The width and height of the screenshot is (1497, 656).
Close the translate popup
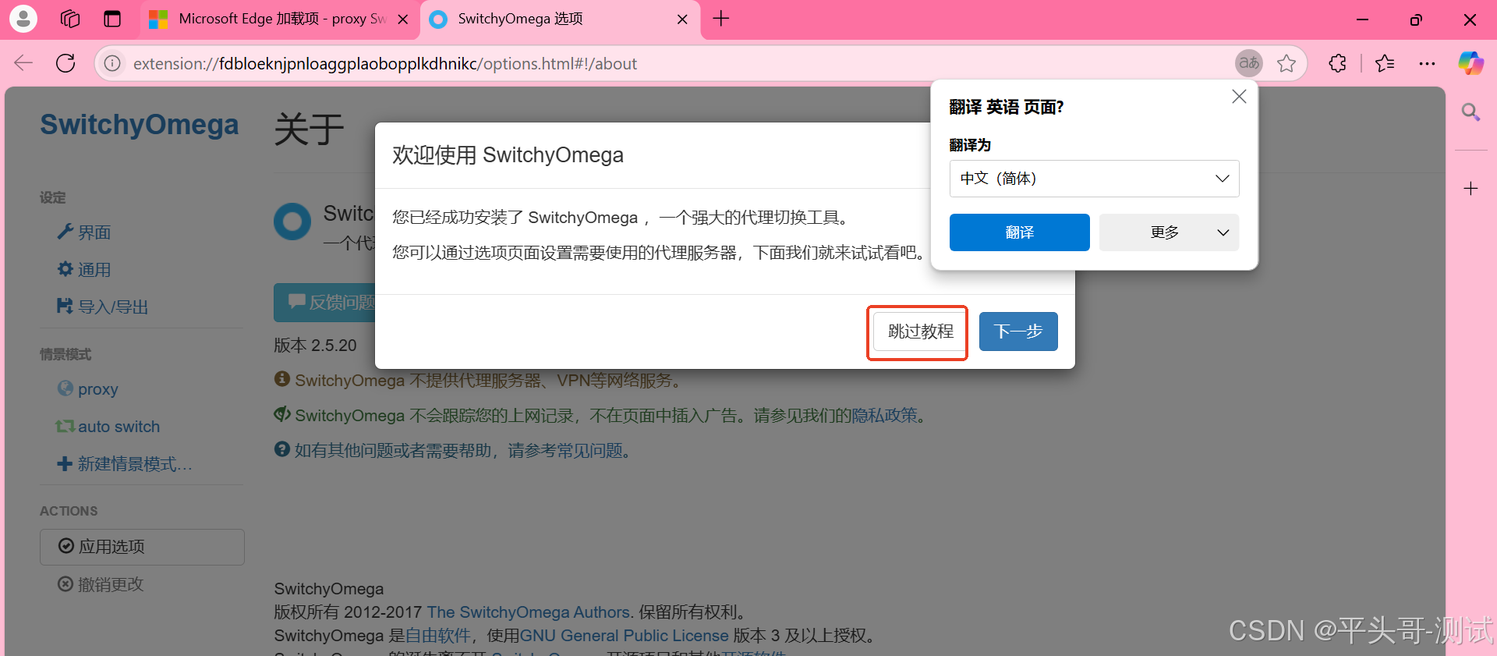tap(1239, 97)
